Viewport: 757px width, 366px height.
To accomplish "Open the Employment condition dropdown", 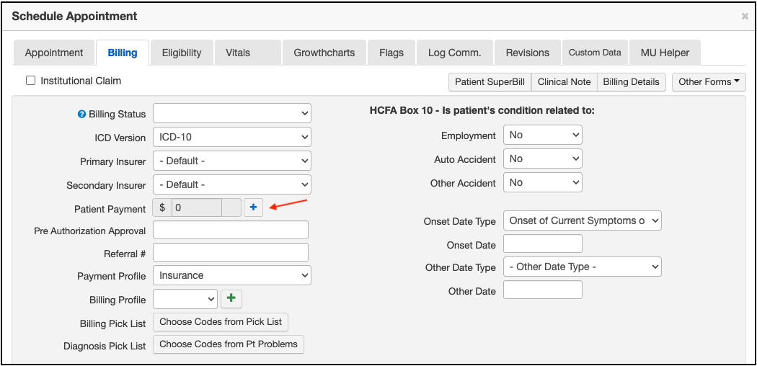I will tap(542, 135).
